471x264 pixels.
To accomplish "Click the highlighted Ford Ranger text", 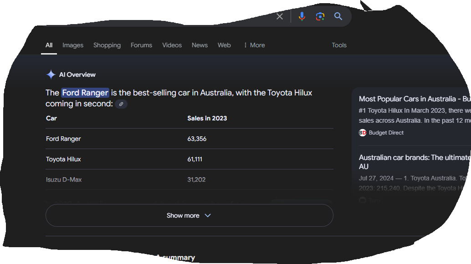I will coord(85,93).
